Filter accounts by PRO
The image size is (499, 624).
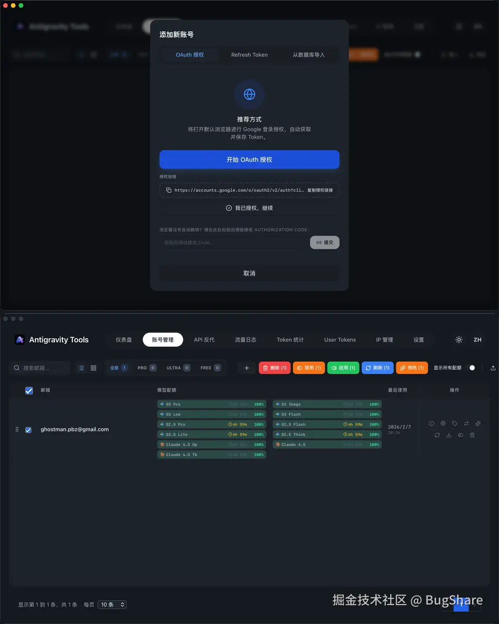point(147,368)
